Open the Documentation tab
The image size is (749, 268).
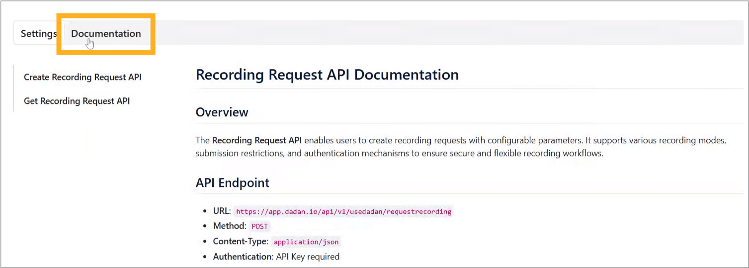point(106,34)
